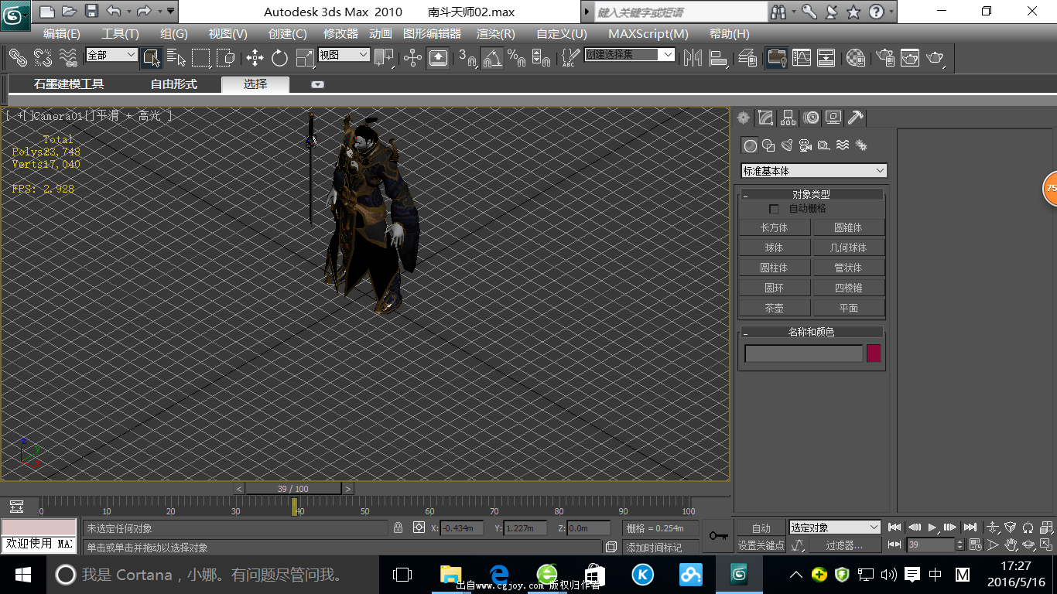Click the Align tool icon

[719, 57]
